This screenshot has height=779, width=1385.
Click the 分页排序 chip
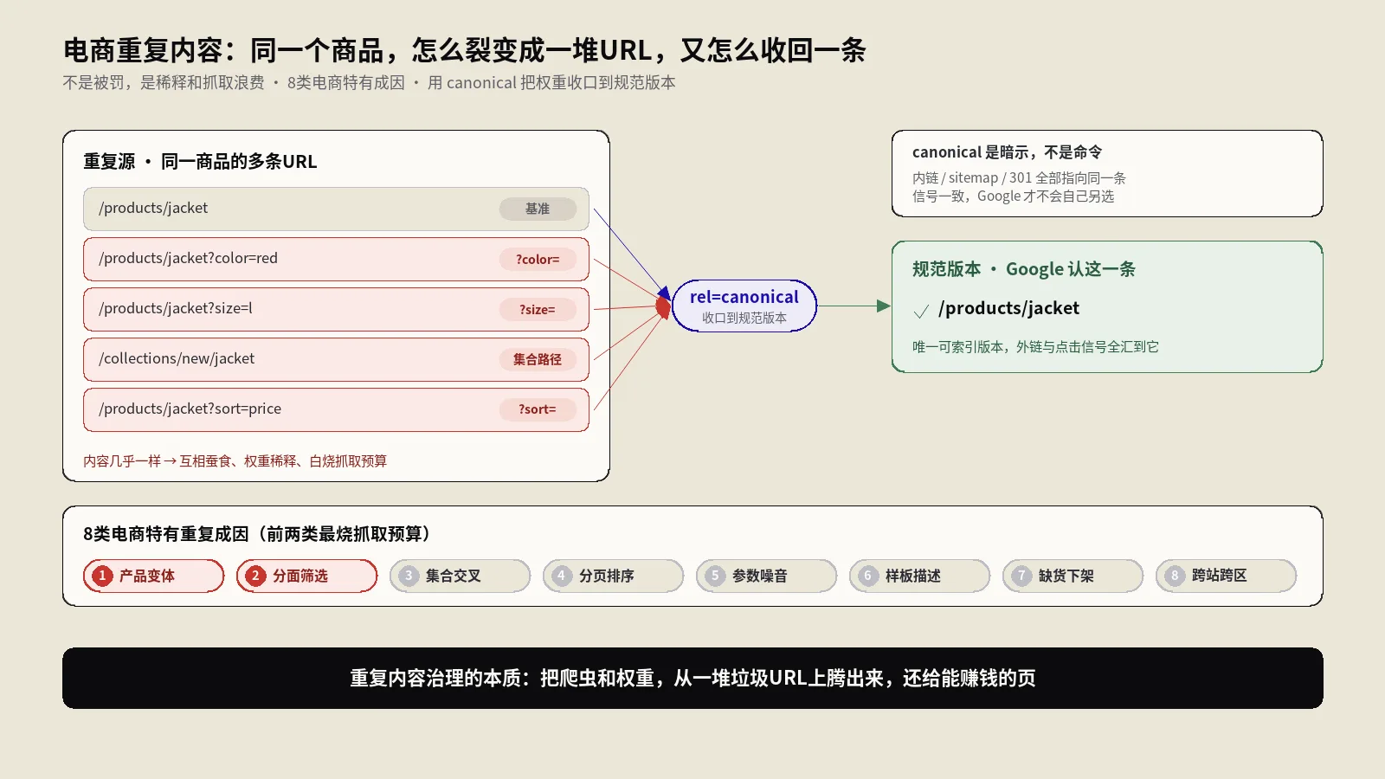point(614,576)
